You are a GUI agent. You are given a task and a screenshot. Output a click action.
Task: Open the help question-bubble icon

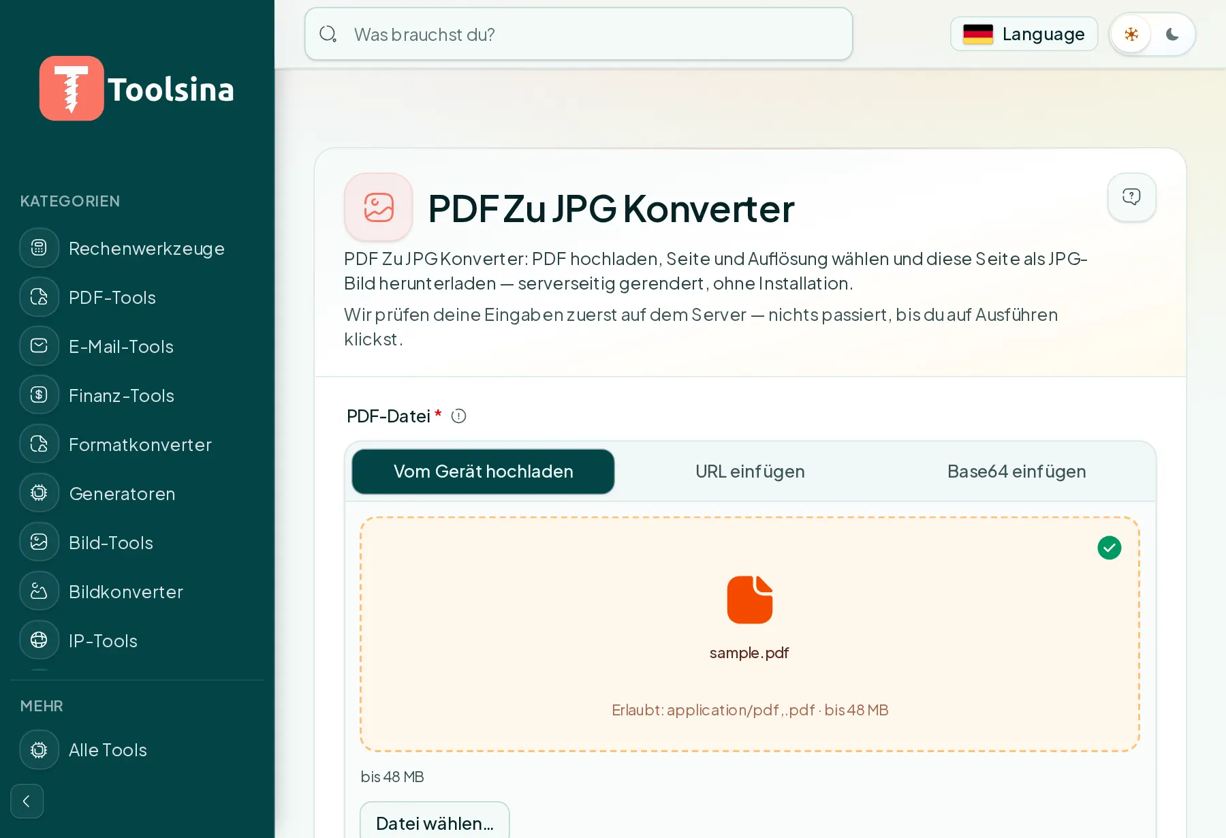[x=1131, y=197]
